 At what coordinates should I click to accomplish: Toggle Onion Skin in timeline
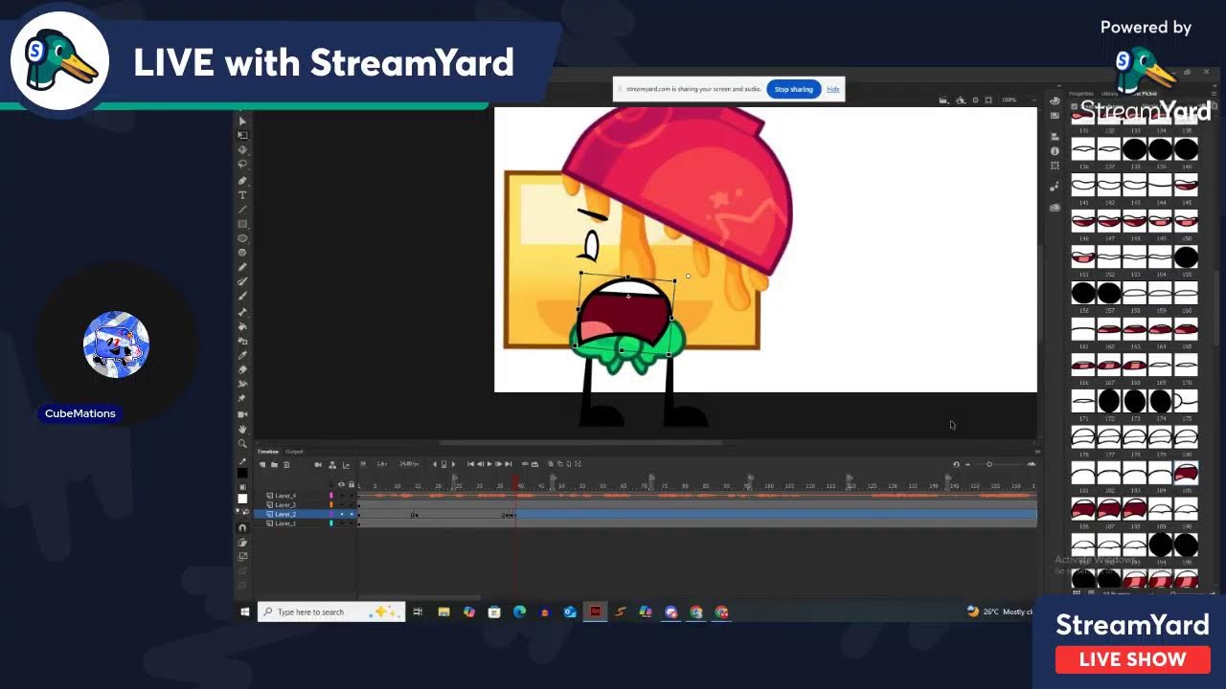(551, 464)
